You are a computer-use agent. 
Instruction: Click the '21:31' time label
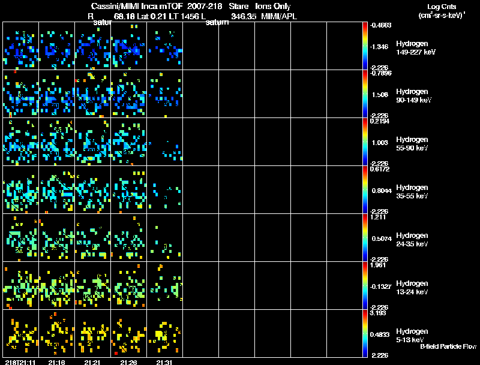coord(164,362)
